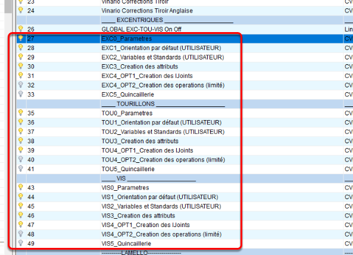This screenshot has width=353, height=255.
Task: Toggle lightbulb next to TOU0_Parametres
Action: tap(20, 113)
